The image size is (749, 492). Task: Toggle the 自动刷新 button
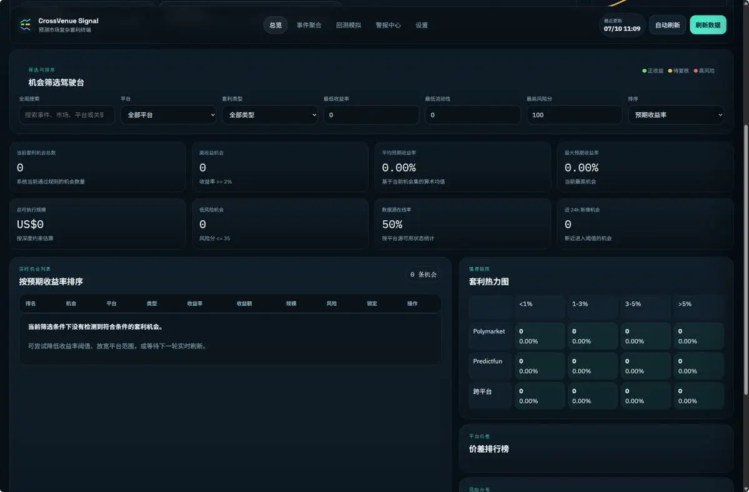[667, 25]
